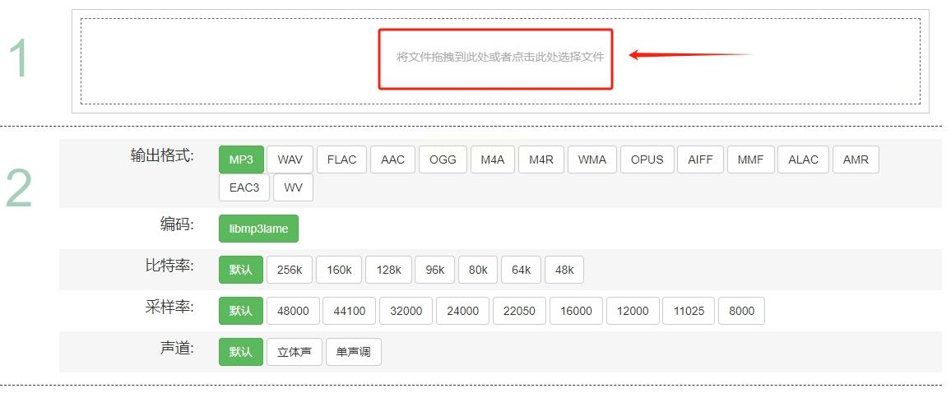The width and height of the screenshot is (951, 393).
Task: Choose 22050 sample rate
Action: [520, 311]
